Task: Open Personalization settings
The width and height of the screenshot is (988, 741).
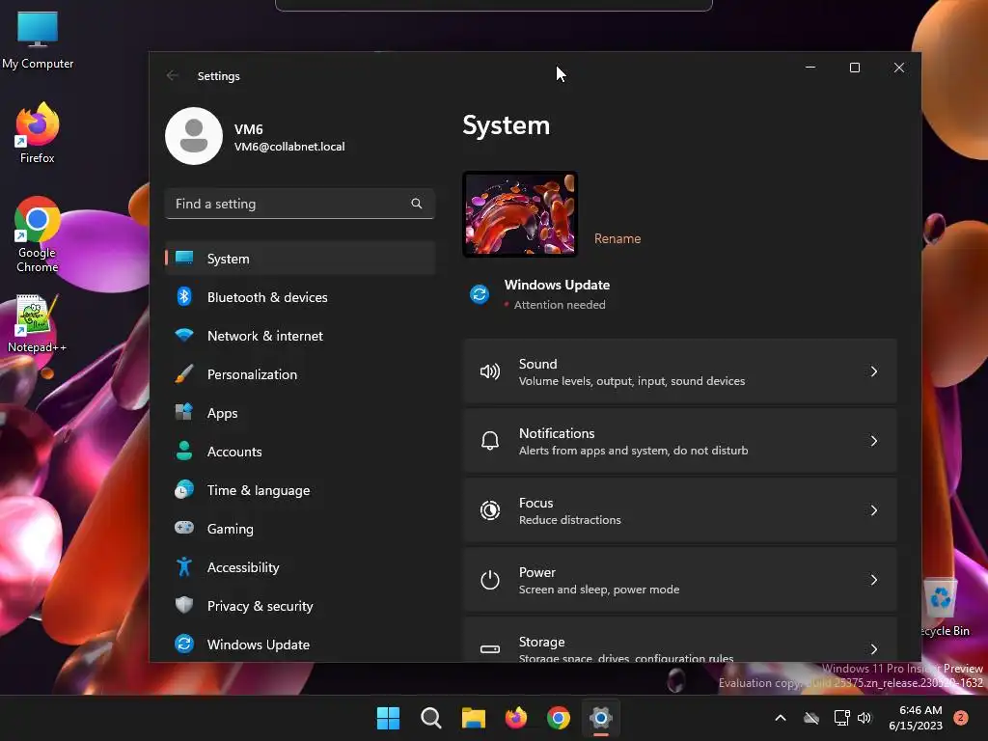Action: [x=300, y=374]
